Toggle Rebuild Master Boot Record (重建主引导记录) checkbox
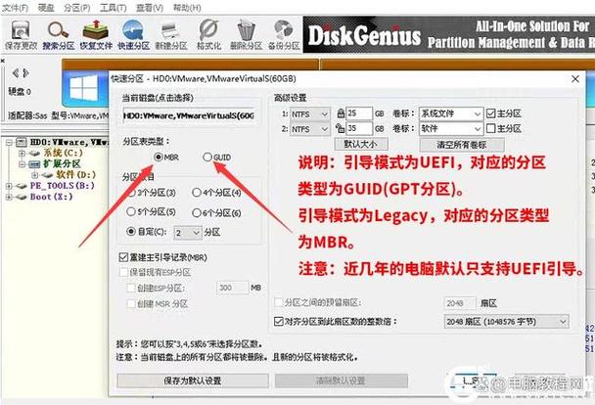The image size is (595, 405). point(123,257)
